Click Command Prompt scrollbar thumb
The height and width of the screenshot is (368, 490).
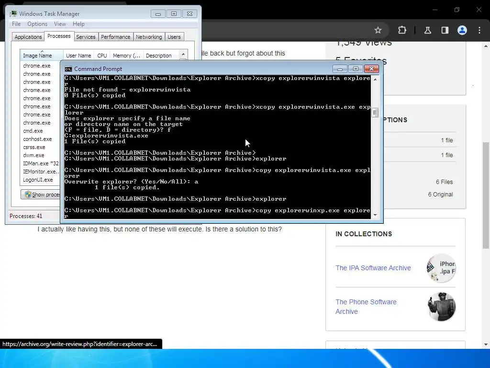tap(375, 112)
